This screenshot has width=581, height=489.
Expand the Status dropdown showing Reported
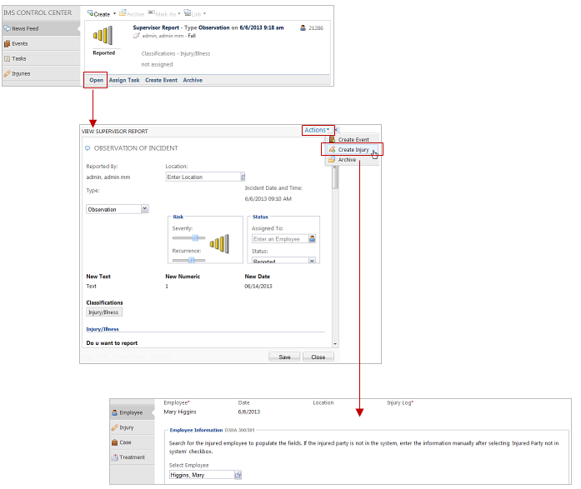coord(313,261)
